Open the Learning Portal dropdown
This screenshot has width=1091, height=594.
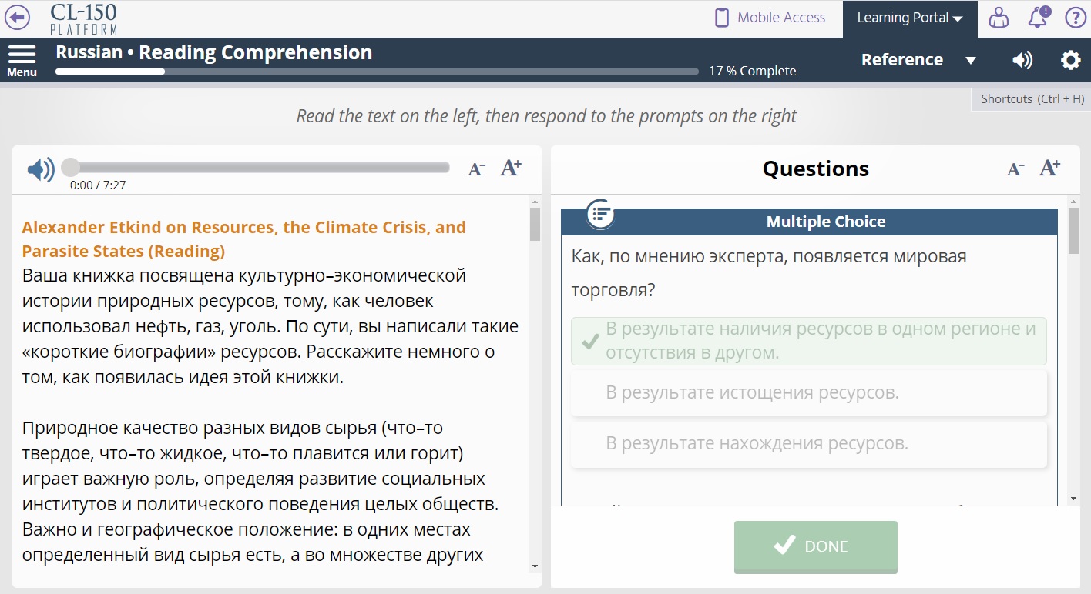[x=910, y=17]
